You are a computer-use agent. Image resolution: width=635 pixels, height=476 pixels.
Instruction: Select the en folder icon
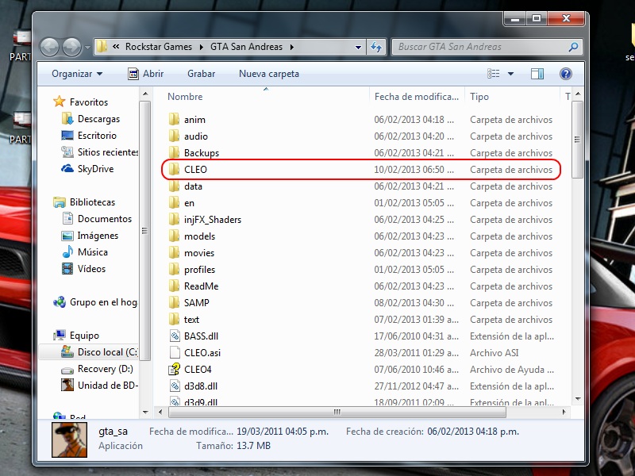pyautogui.click(x=174, y=202)
